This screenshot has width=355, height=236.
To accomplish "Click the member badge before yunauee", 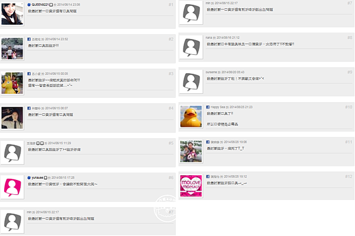I will pyautogui.click(x=29, y=178).
